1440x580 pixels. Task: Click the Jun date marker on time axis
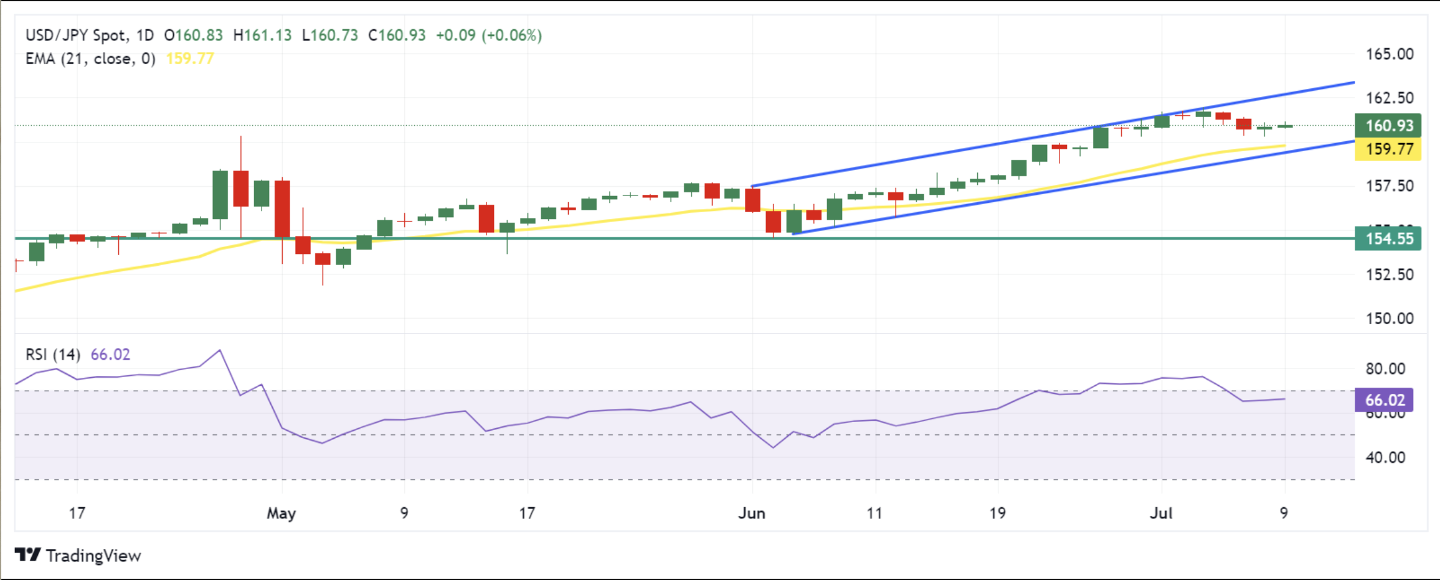[752, 513]
